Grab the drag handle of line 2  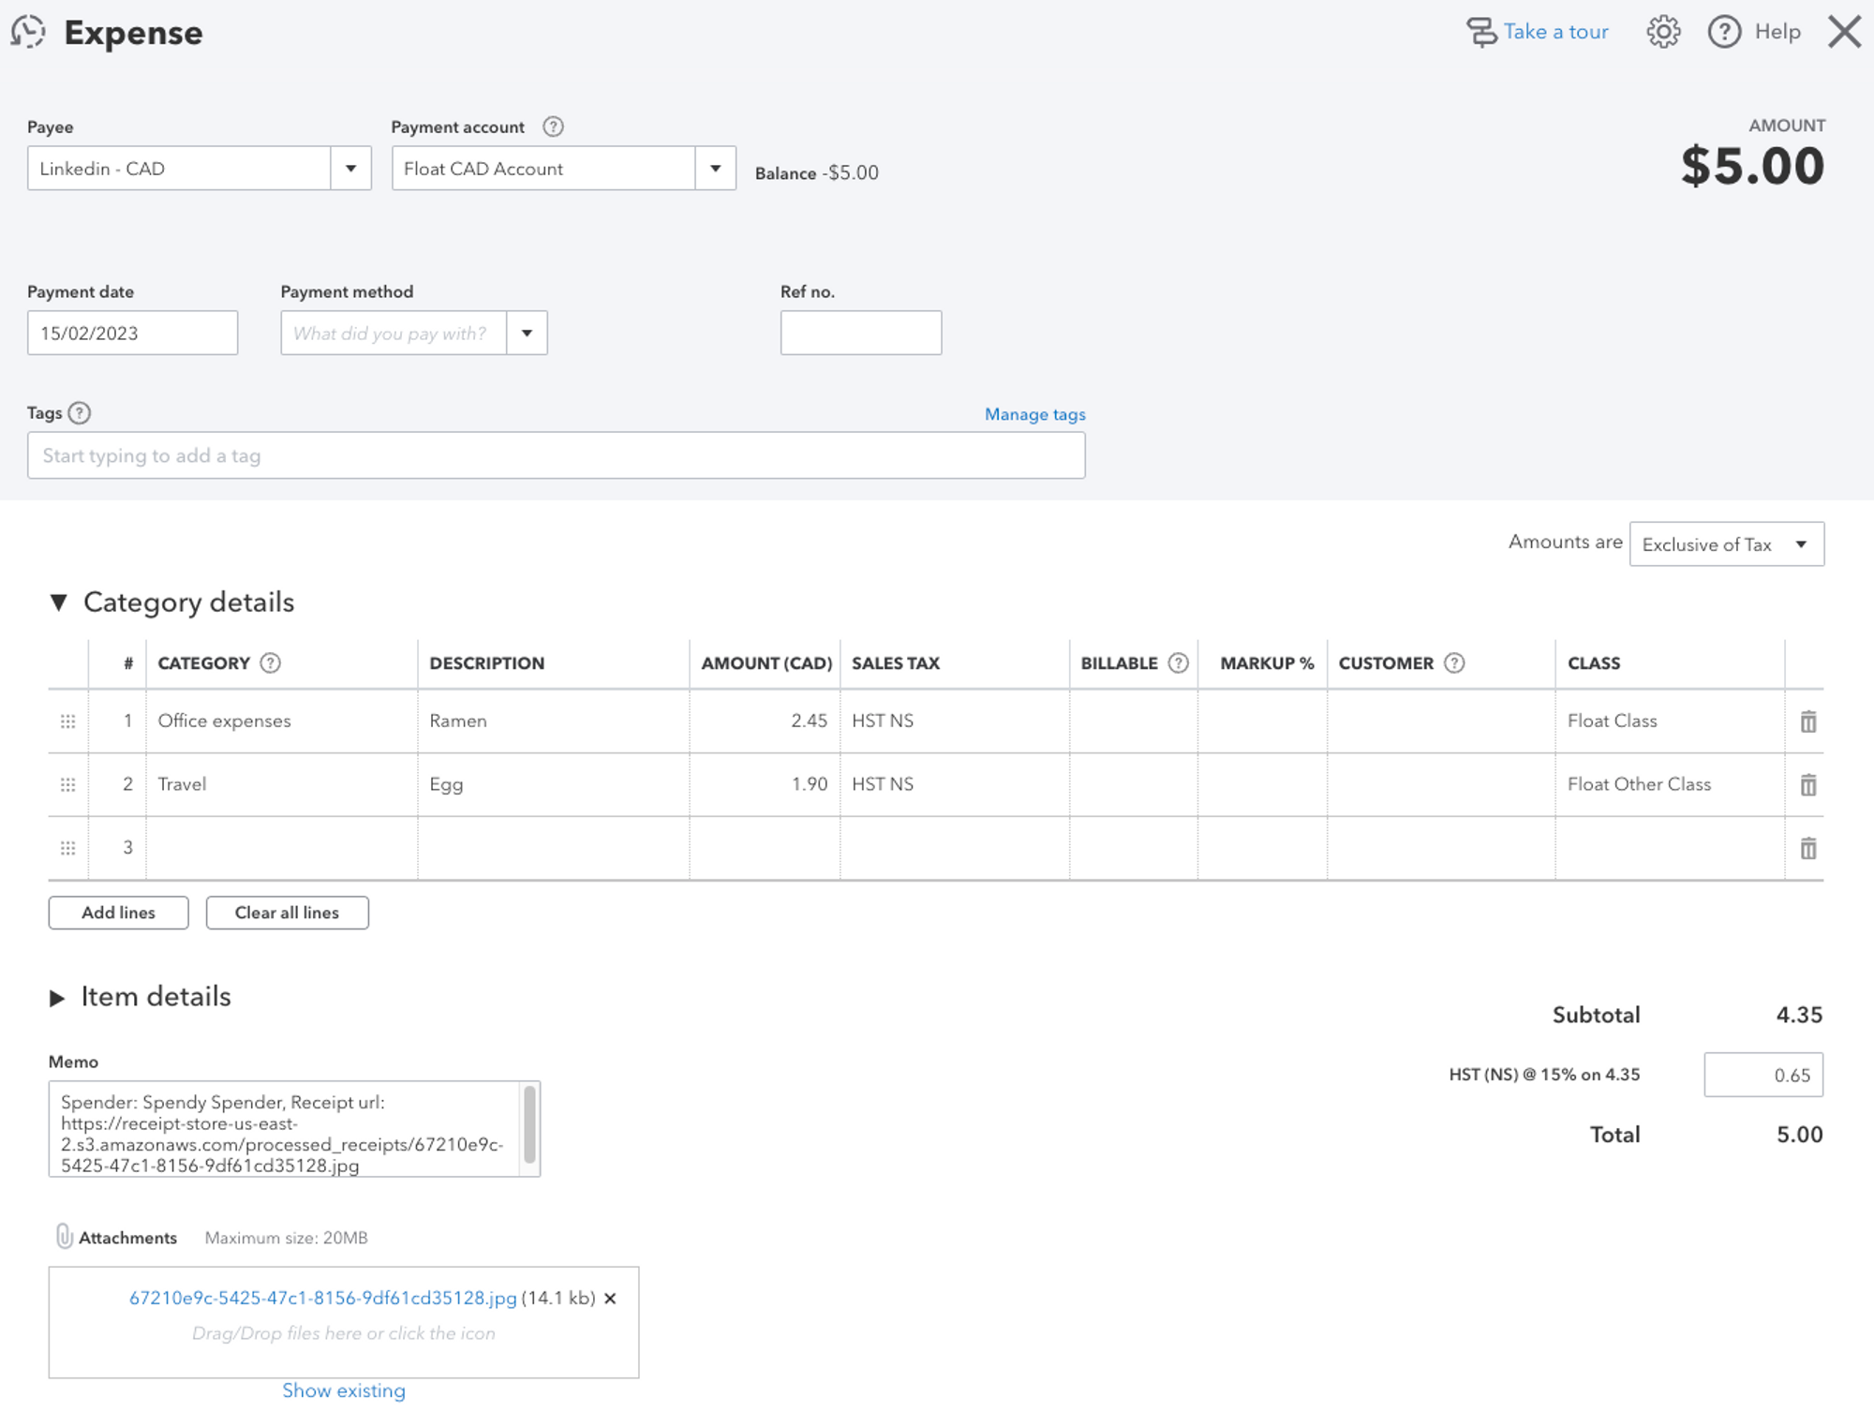tap(67, 785)
